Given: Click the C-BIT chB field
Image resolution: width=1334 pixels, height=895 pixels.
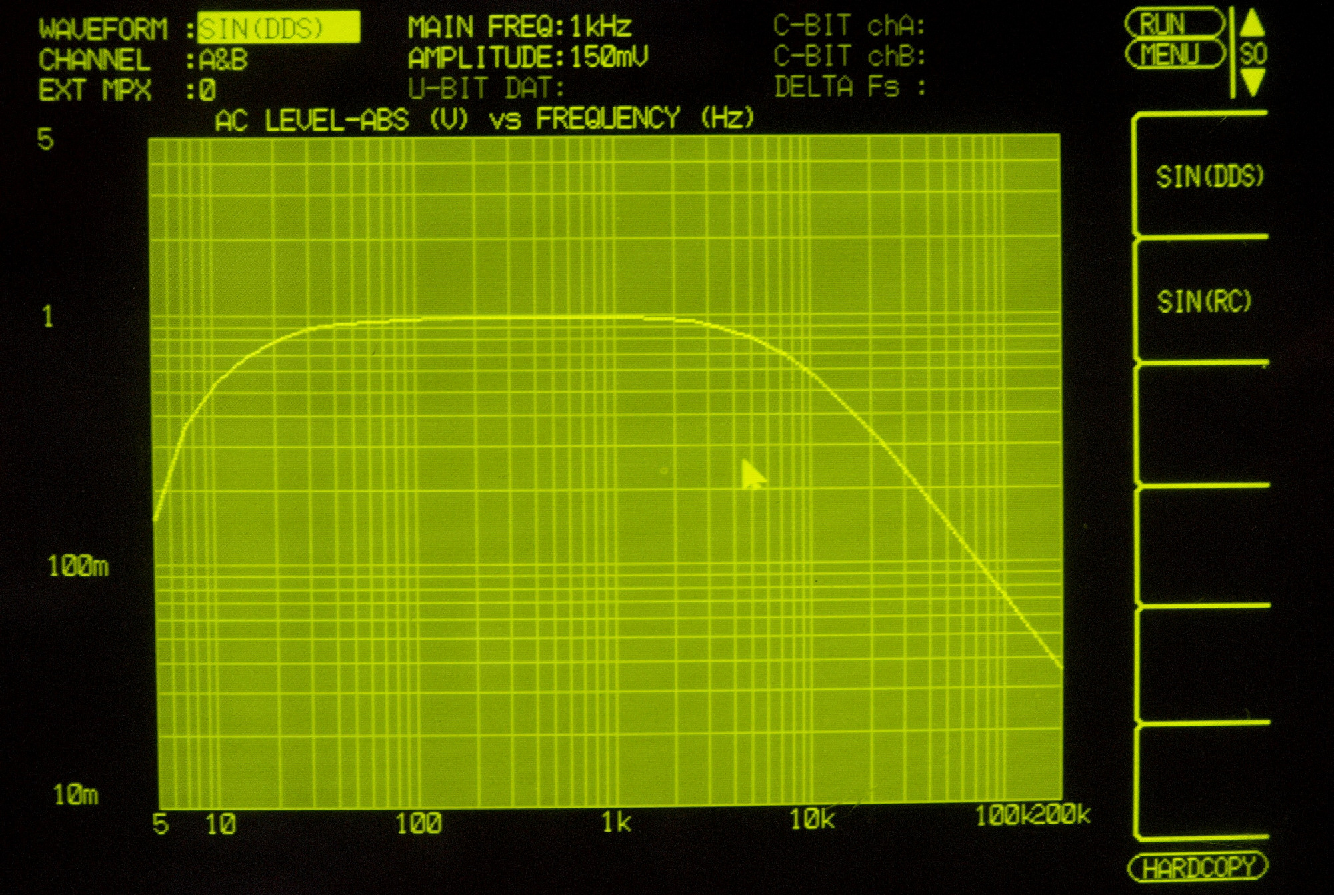Looking at the screenshot, I should point(849,56).
